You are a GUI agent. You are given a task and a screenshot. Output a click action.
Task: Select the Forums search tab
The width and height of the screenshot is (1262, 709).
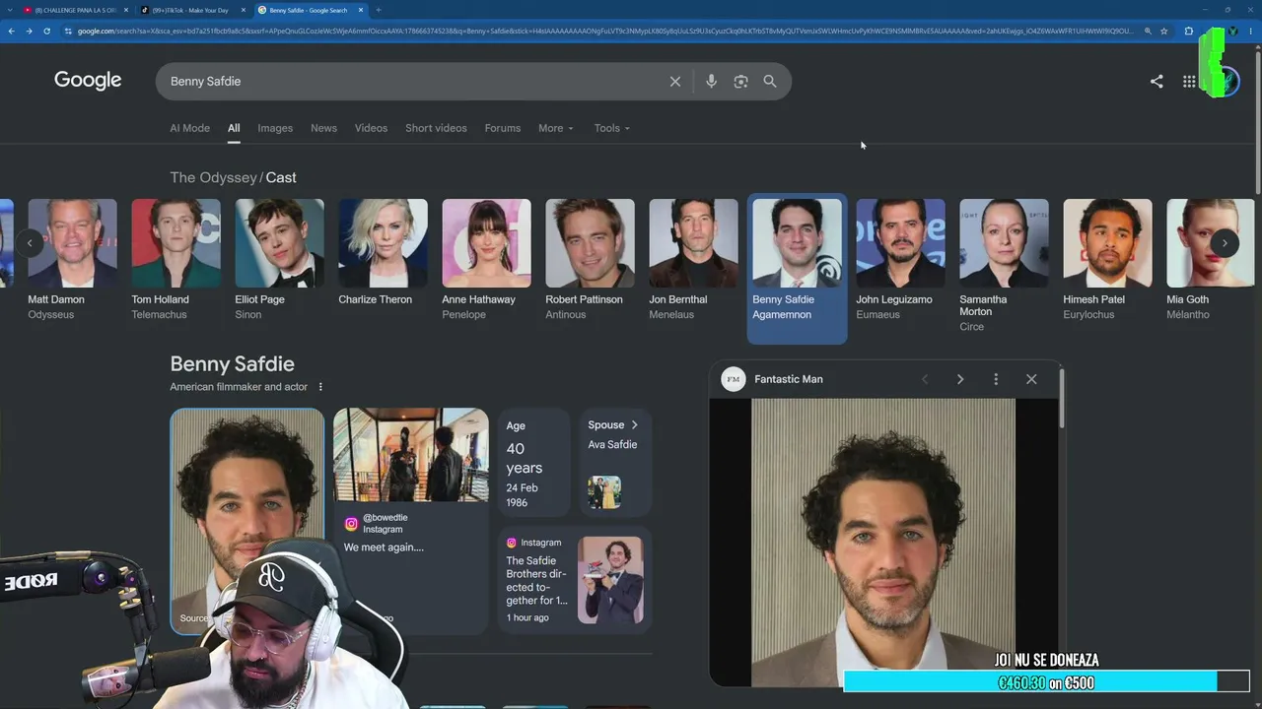pos(502,128)
